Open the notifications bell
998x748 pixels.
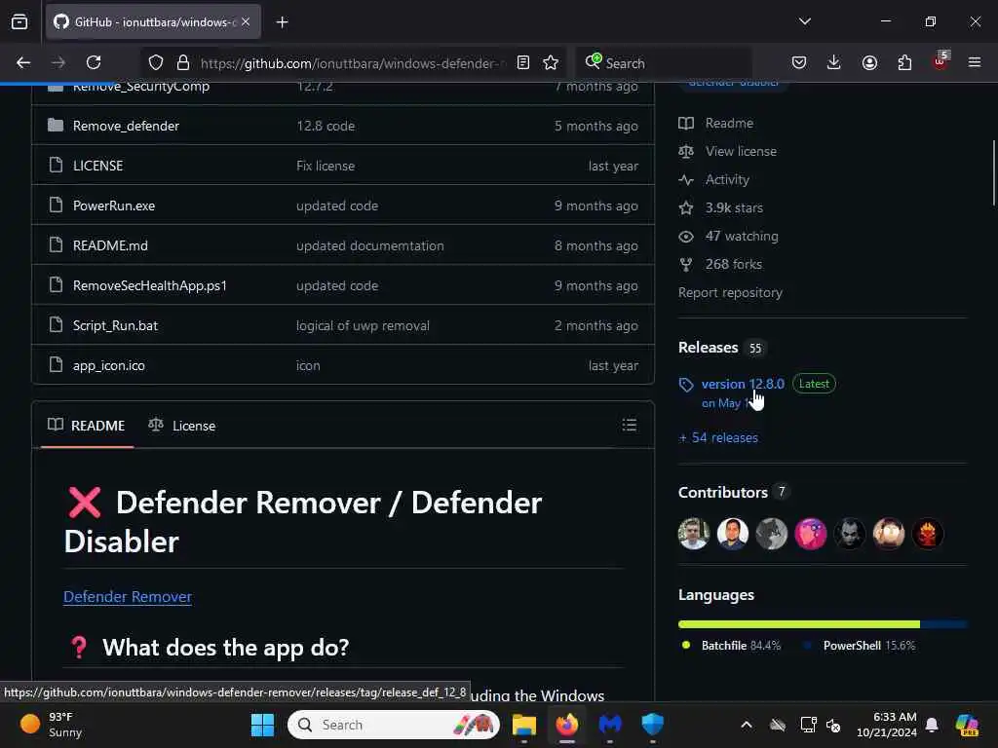coord(932,725)
